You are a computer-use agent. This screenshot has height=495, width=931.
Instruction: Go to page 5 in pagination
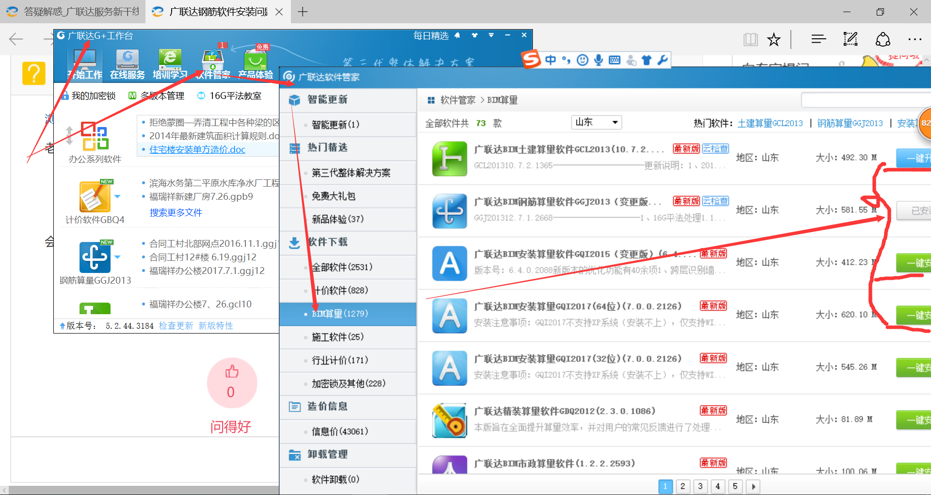735,486
